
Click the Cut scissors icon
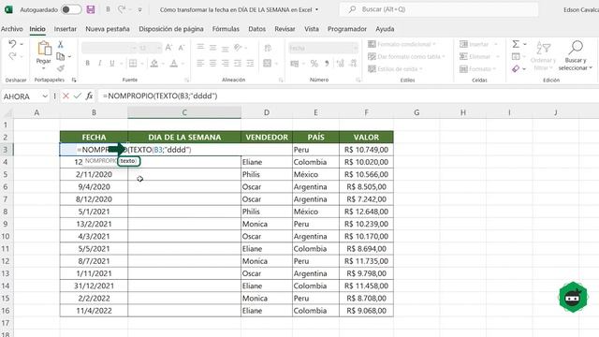click(x=60, y=45)
